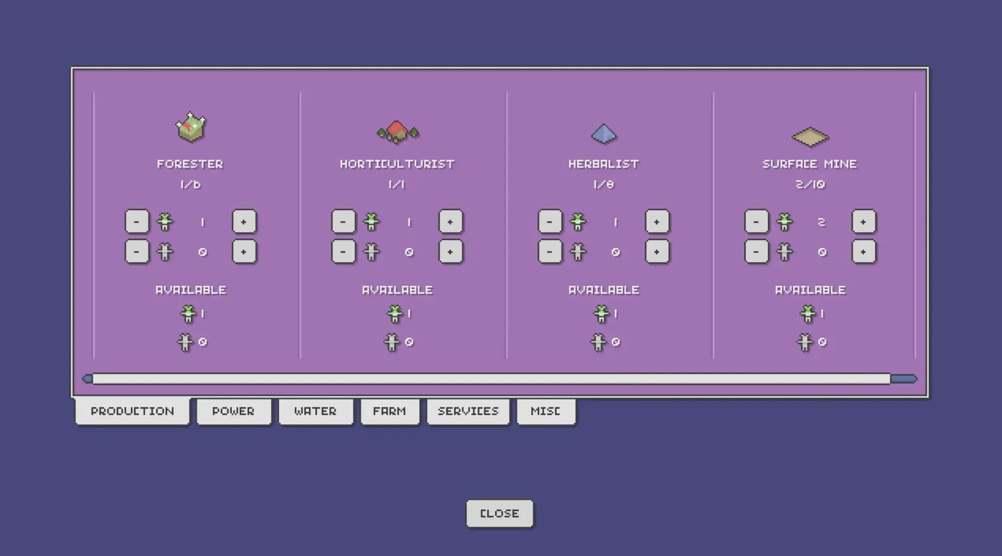The height and width of the screenshot is (556, 1002).
Task: Click the Forester building icon
Action: coord(190,127)
